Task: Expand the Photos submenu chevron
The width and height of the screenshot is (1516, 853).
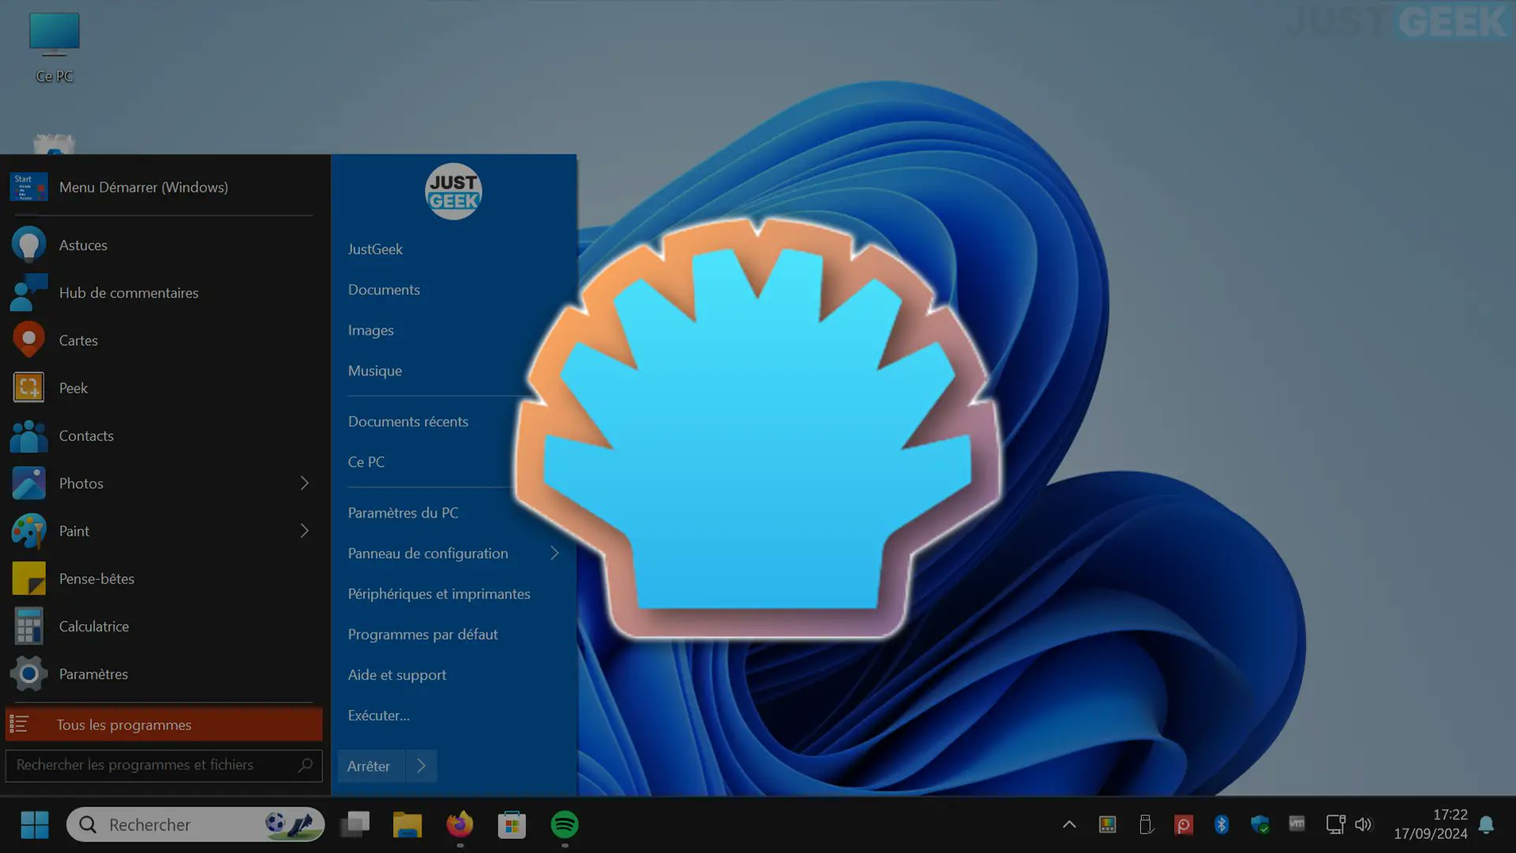Action: pos(305,483)
